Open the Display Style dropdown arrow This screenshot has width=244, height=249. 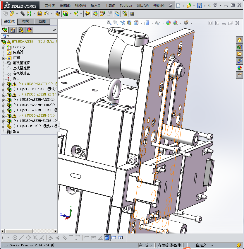(x=152, y=23)
